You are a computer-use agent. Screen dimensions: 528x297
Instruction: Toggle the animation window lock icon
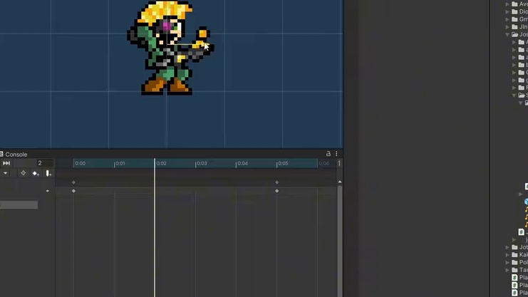[x=328, y=154]
